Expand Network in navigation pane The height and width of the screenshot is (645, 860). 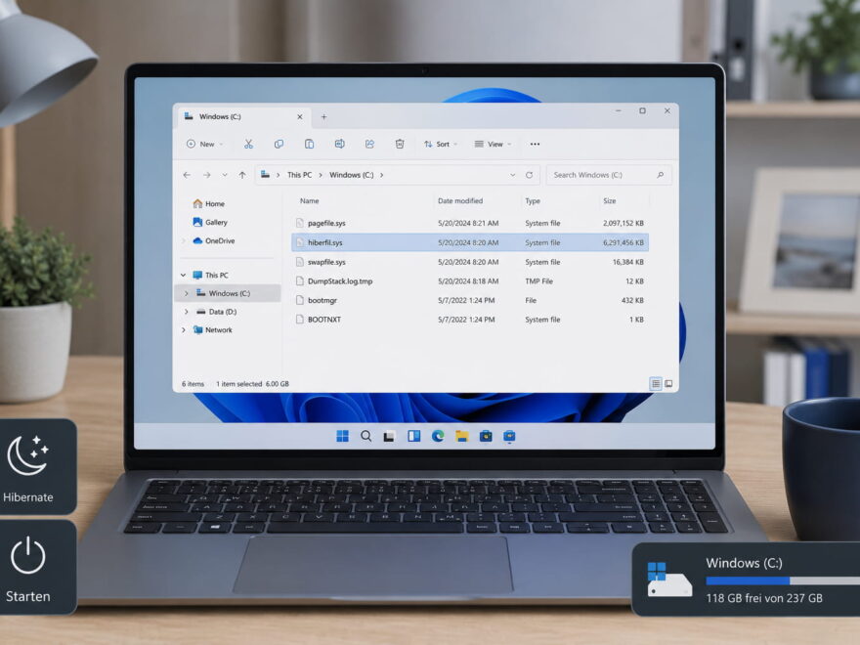tap(183, 329)
